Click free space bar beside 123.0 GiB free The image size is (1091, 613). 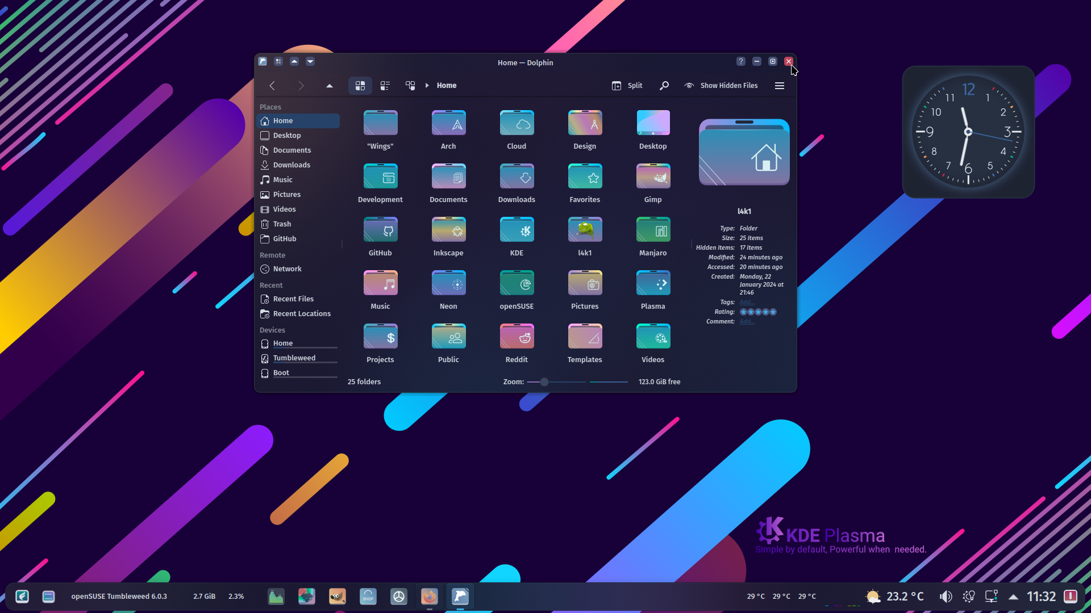tap(609, 382)
